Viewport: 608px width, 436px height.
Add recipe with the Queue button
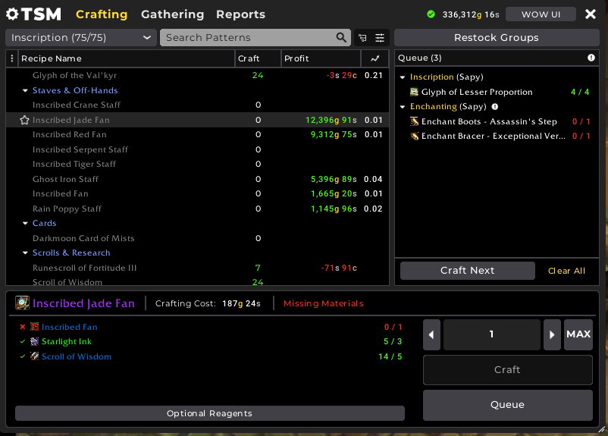coord(508,405)
